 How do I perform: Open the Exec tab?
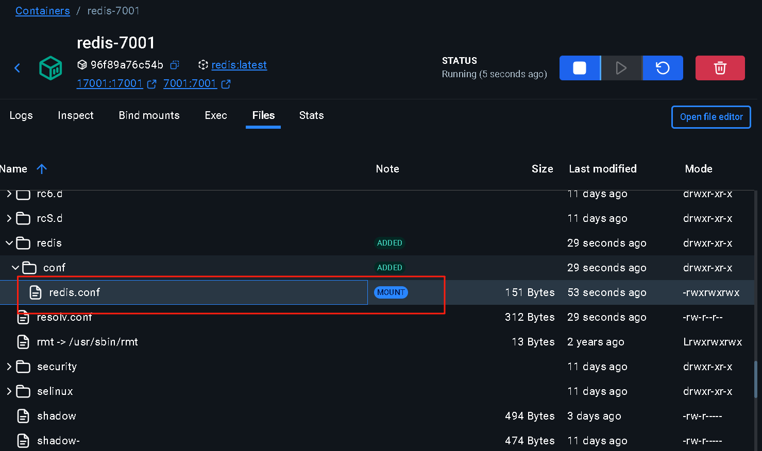coord(216,115)
